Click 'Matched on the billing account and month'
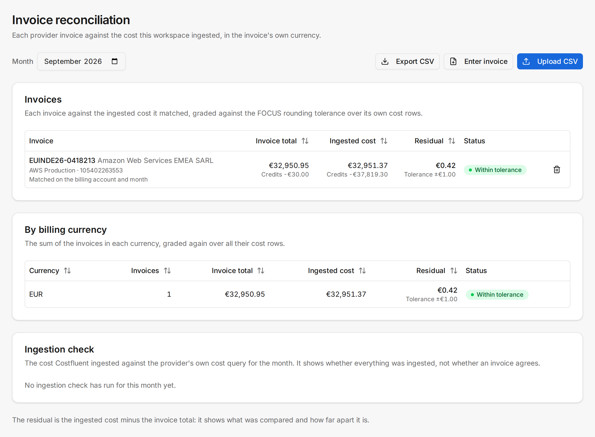595x437 pixels. point(88,179)
